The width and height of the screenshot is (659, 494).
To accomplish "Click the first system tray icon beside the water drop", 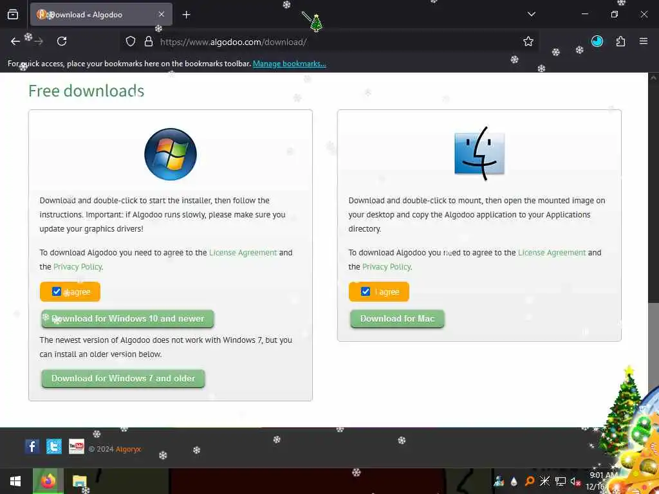I will (x=499, y=481).
